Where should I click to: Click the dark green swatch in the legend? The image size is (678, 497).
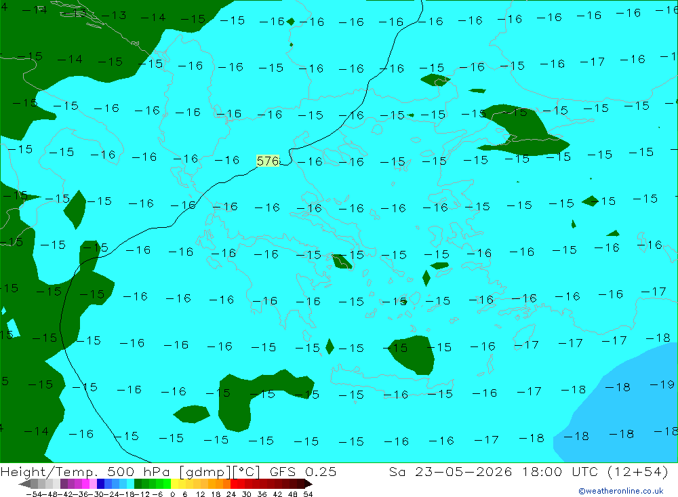[138, 483]
